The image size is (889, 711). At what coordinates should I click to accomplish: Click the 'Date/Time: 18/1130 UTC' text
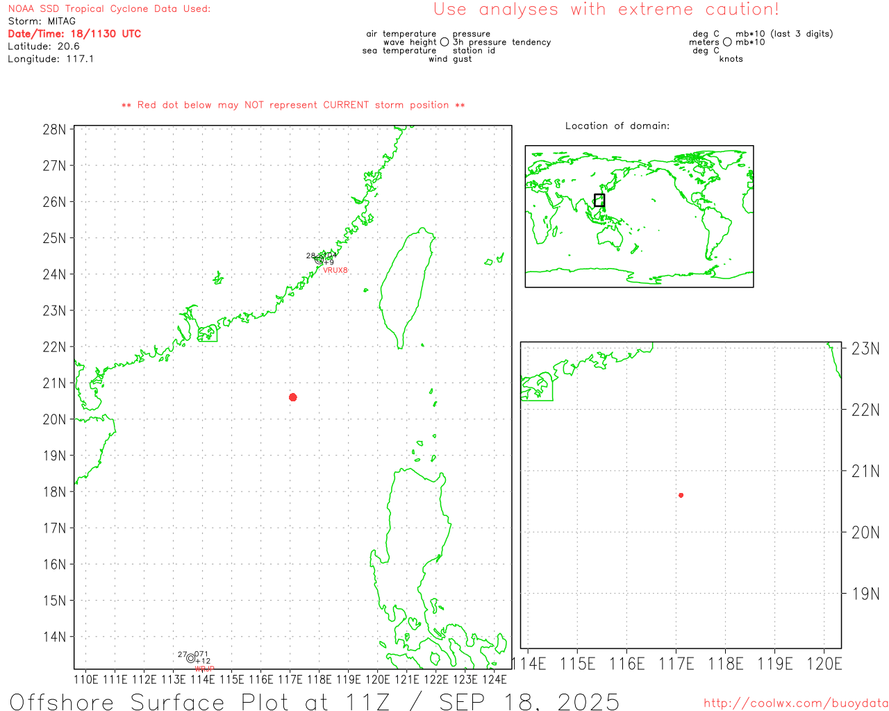tap(74, 34)
